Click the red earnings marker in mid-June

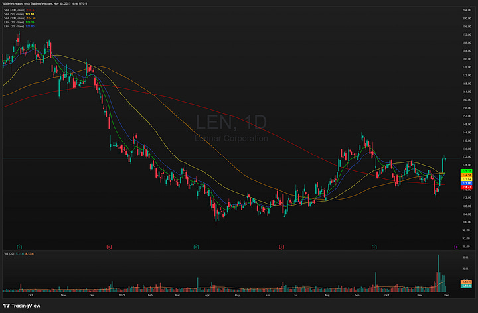point(281,247)
